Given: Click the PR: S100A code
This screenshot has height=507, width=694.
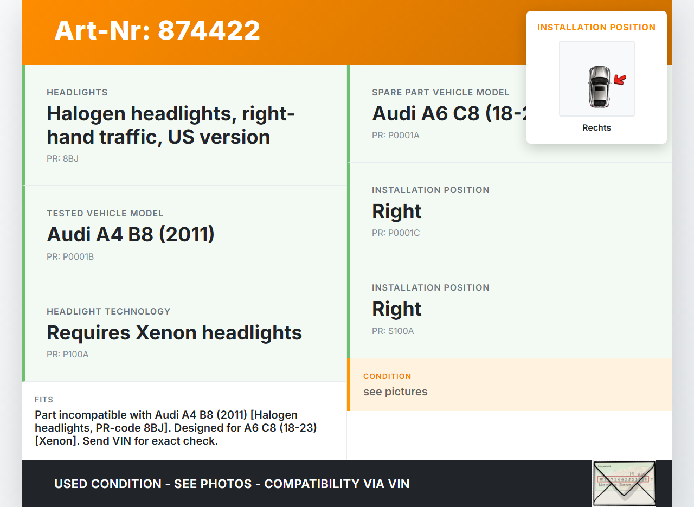Looking at the screenshot, I should pyautogui.click(x=393, y=331).
